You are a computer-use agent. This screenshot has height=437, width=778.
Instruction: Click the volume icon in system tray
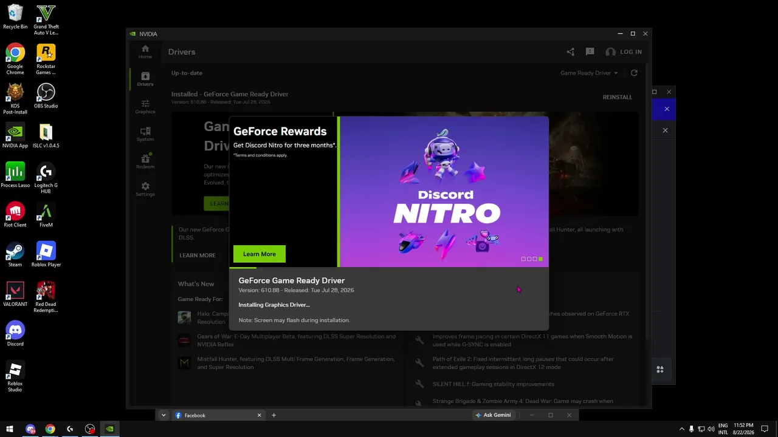pyautogui.click(x=711, y=429)
